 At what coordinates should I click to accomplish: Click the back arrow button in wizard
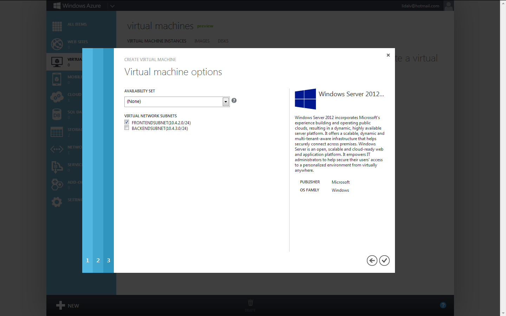point(372,261)
